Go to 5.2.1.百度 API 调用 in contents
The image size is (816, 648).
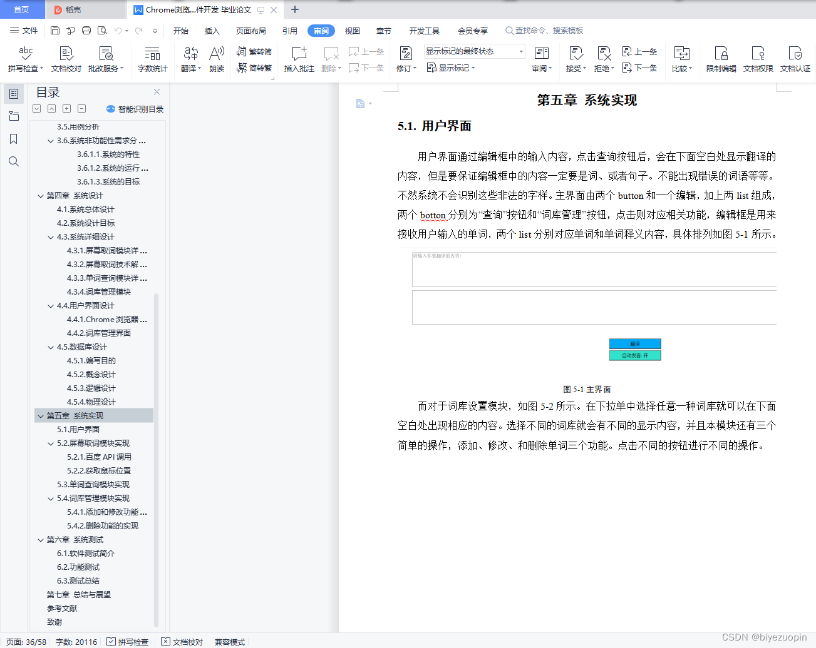(x=99, y=457)
